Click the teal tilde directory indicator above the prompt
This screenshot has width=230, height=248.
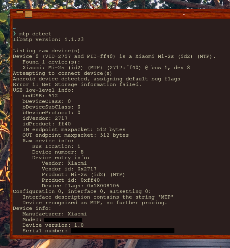click(15, 28)
